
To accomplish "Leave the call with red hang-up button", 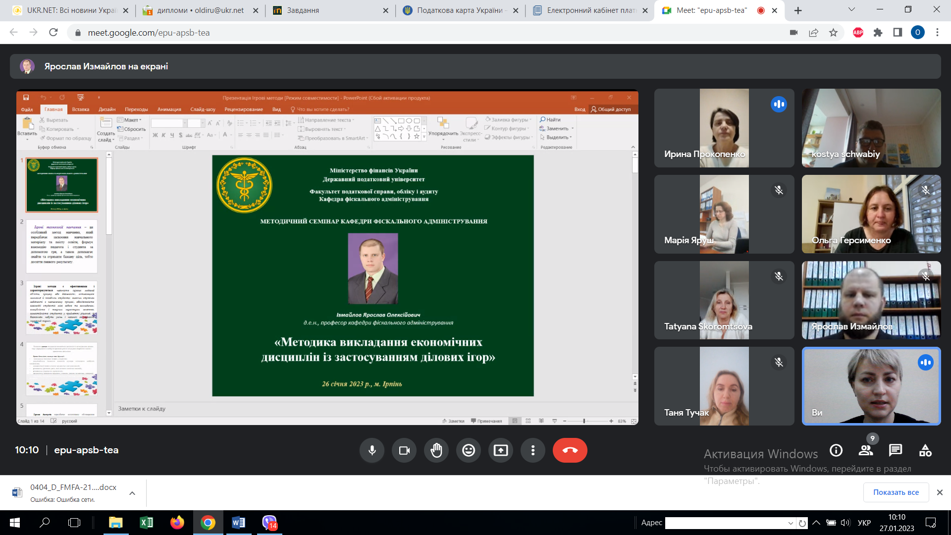I will point(570,450).
